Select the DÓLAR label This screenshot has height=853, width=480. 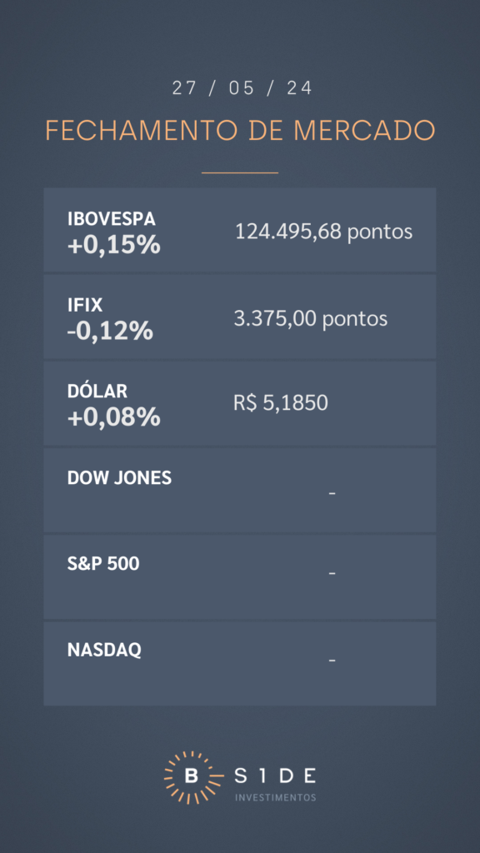click(97, 392)
